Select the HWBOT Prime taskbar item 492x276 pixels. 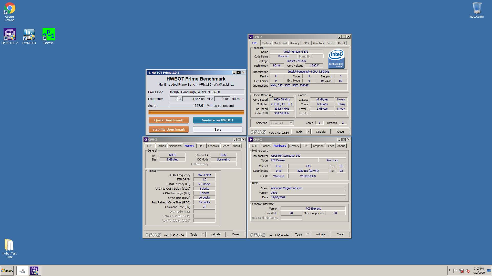click(22, 270)
